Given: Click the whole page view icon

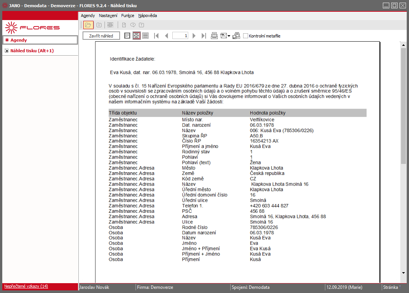Looking at the screenshot, I should pos(127,36).
